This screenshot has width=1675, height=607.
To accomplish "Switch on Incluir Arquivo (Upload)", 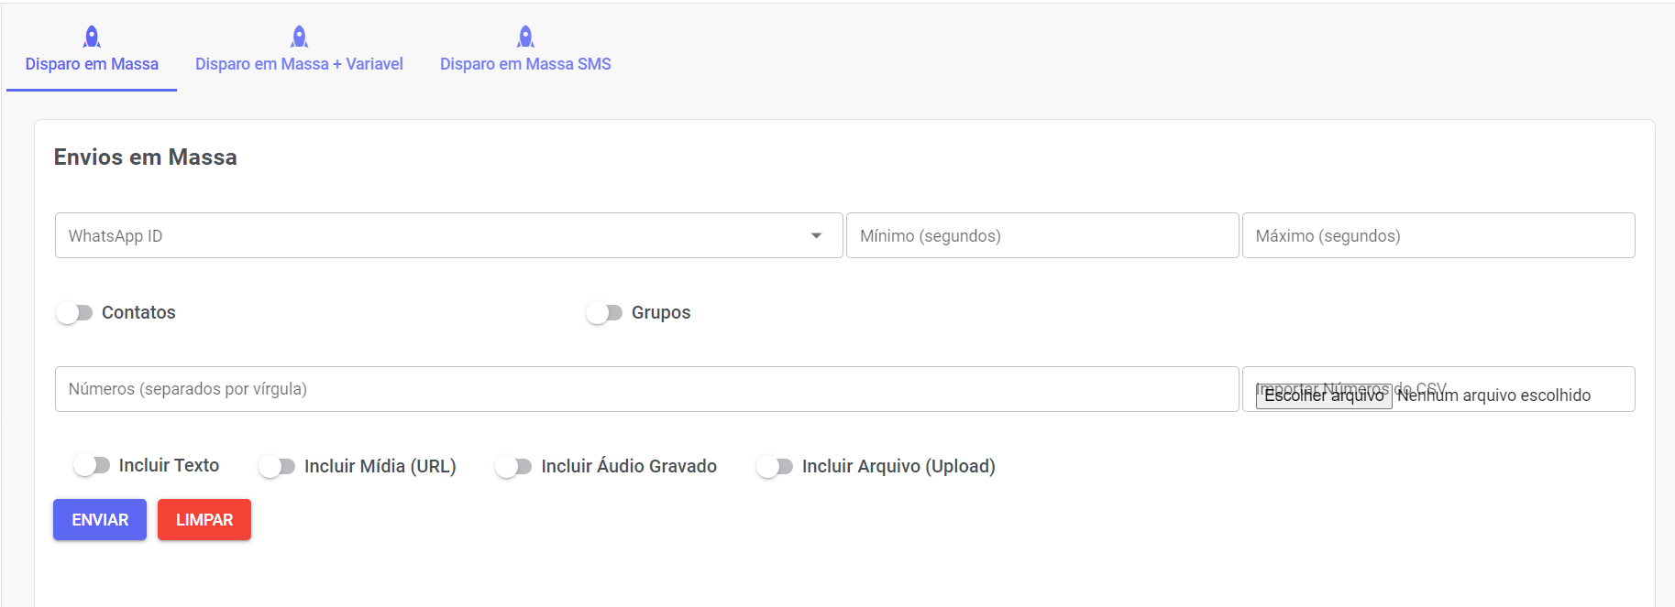I will click(x=775, y=467).
